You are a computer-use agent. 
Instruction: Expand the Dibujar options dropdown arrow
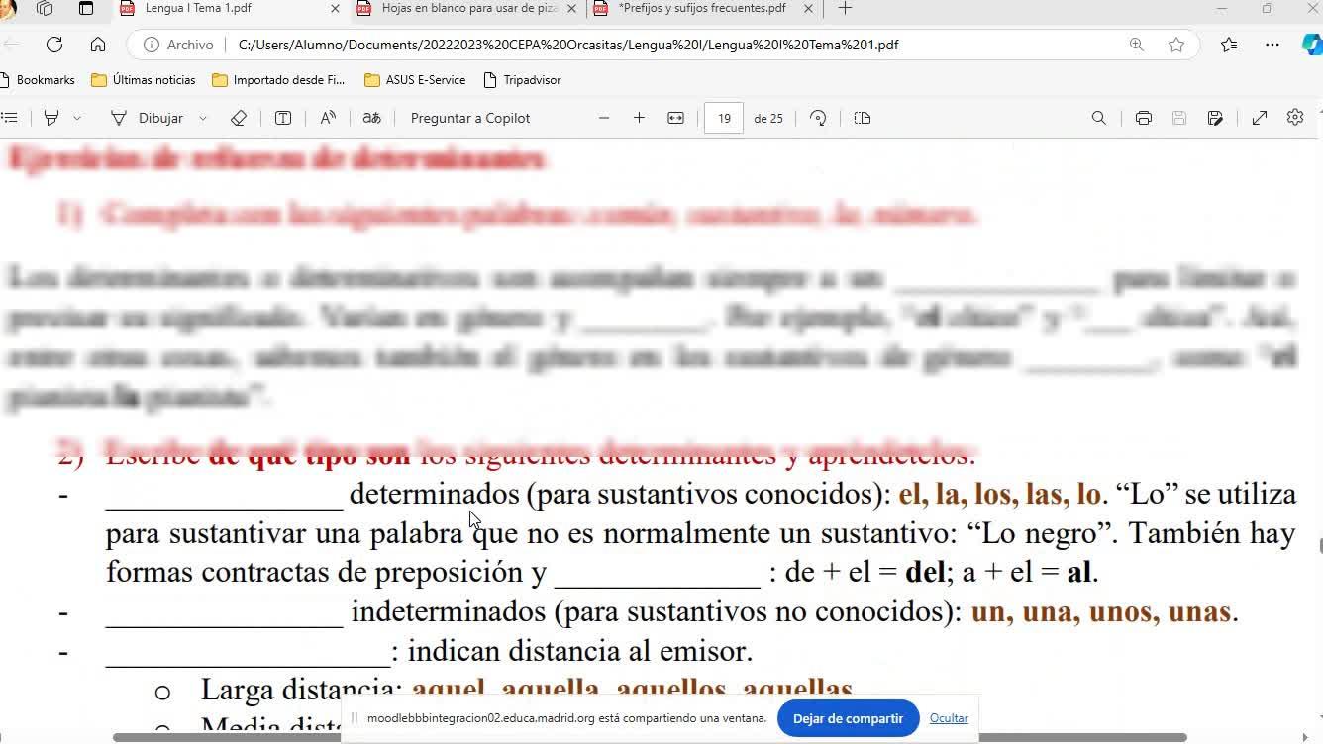(203, 118)
